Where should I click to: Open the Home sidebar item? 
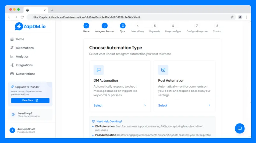coord(20,39)
